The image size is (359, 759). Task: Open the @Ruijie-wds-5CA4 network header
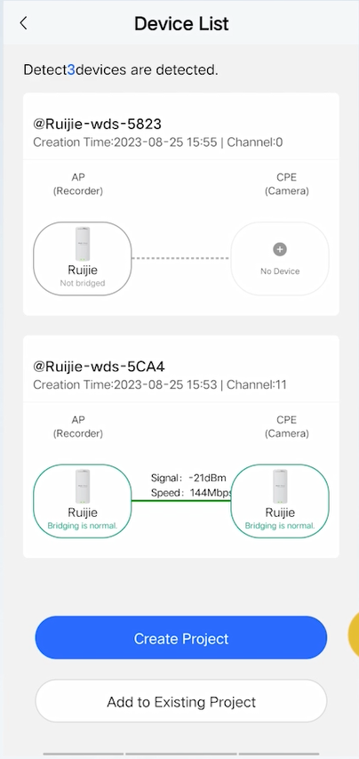(99, 367)
